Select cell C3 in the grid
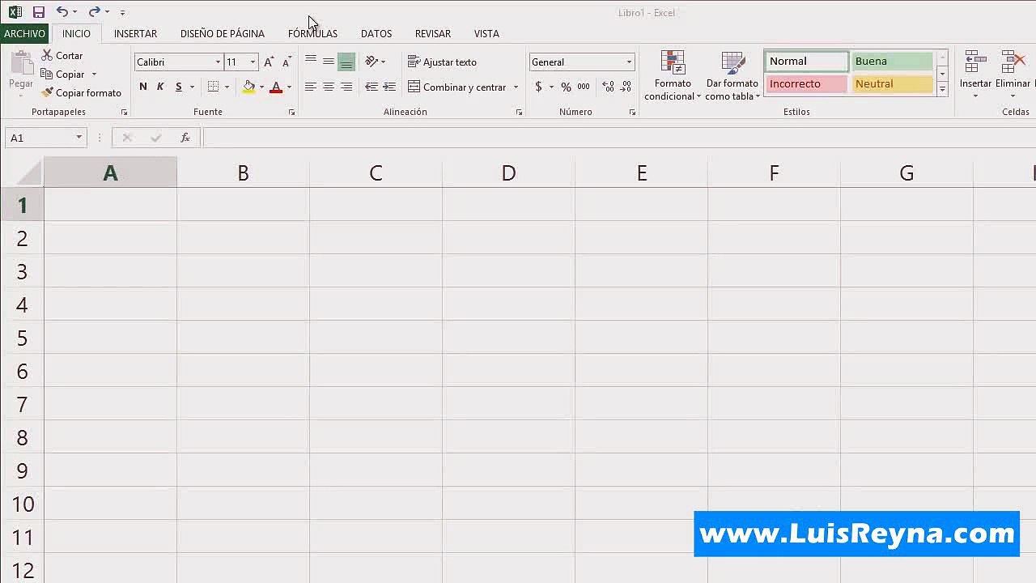The height and width of the screenshot is (583, 1036). 376,271
